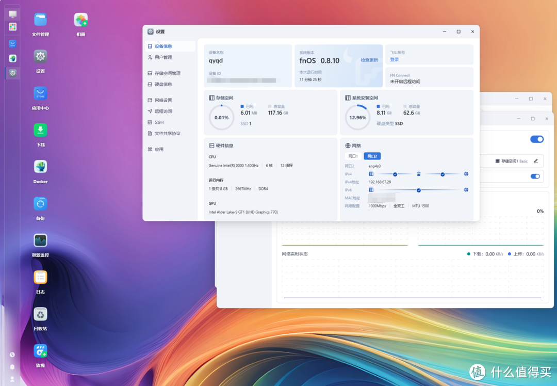Click the show-desktop icon atop the left dock

pyautogui.click(x=12, y=14)
